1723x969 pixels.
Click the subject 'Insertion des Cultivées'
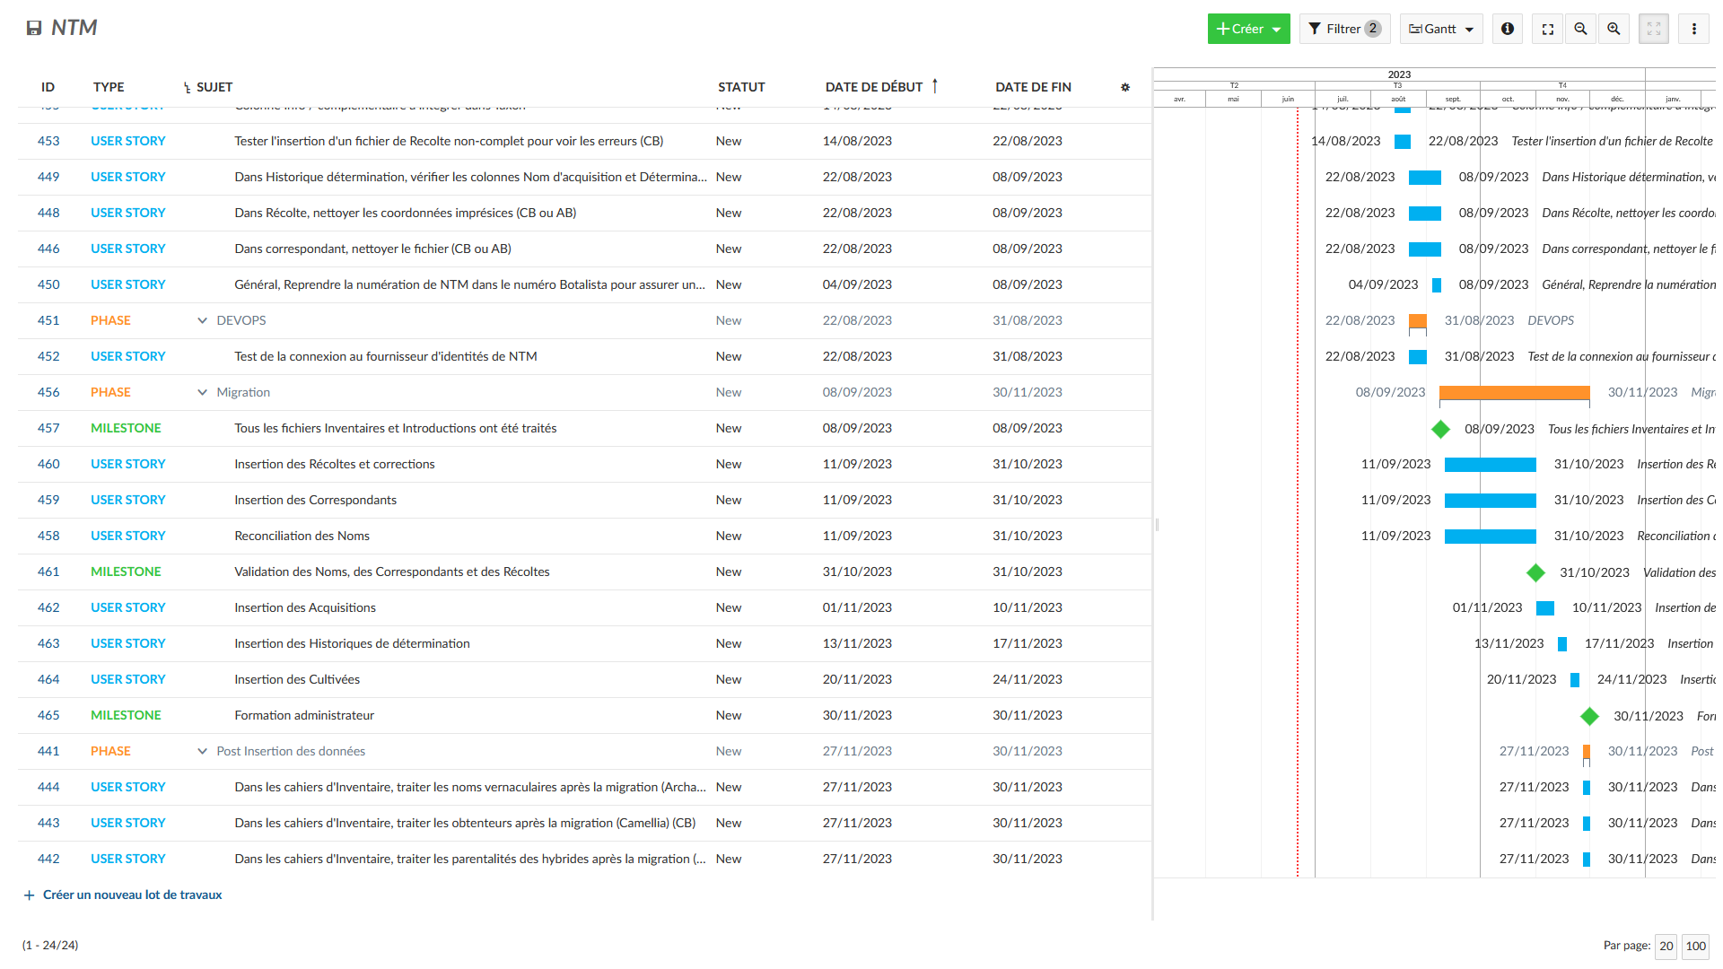pos(297,679)
